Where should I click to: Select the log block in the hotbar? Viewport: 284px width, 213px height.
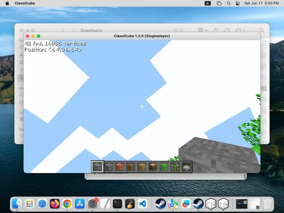pos(153,167)
